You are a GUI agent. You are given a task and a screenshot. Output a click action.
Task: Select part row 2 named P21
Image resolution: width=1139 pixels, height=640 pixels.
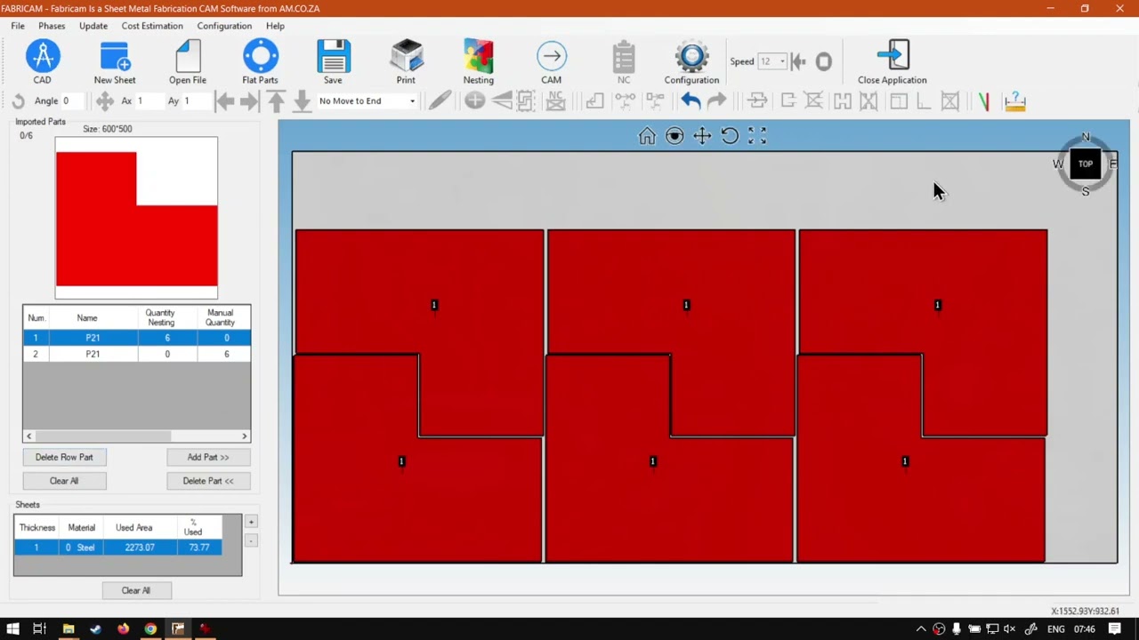pos(137,354)
